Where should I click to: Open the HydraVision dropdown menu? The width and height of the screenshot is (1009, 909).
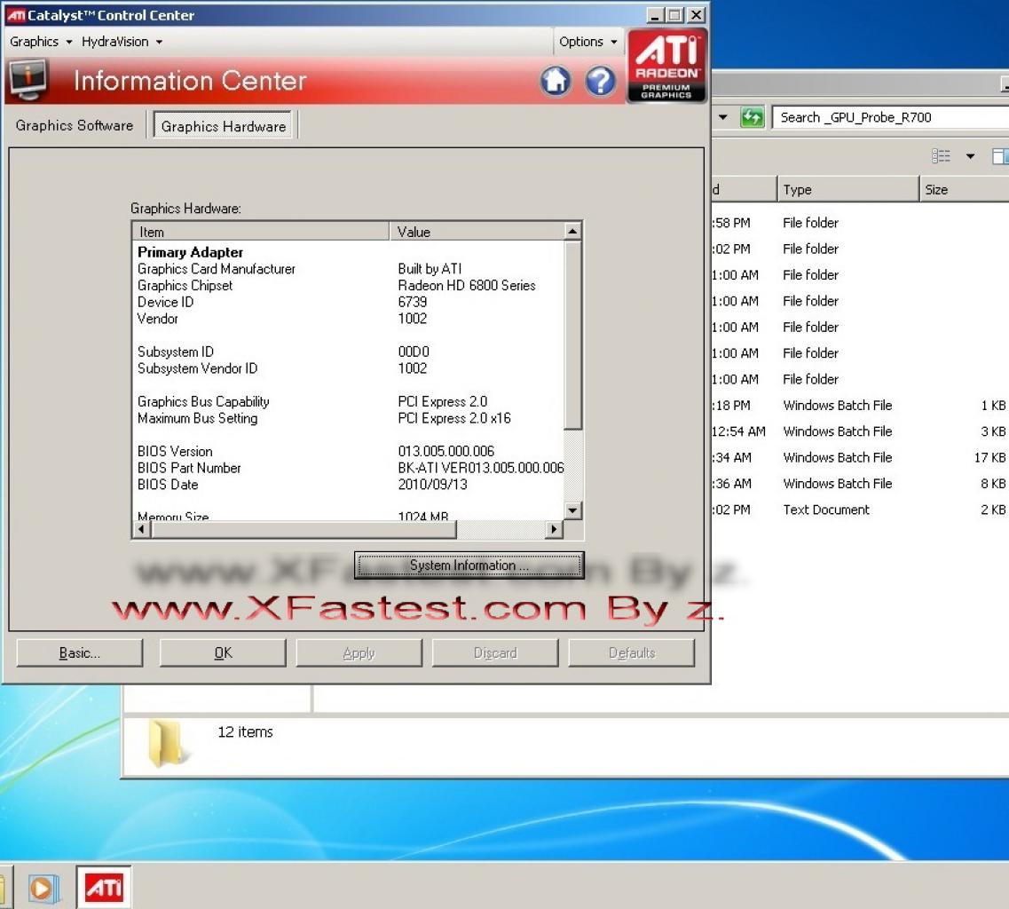pyautogui.click(x=122, y=42)
